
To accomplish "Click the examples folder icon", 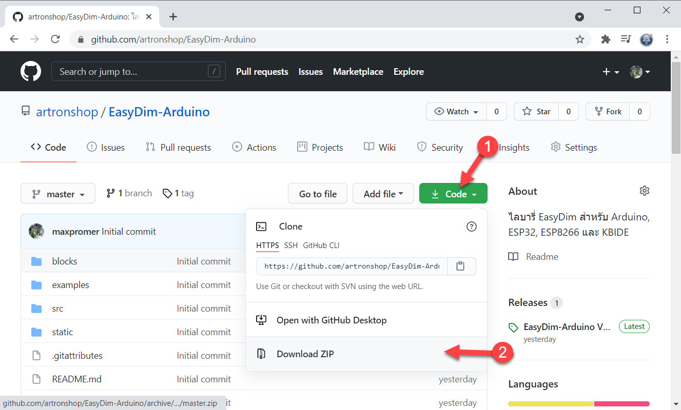I will pyautogui.click(x=36, y=285).
